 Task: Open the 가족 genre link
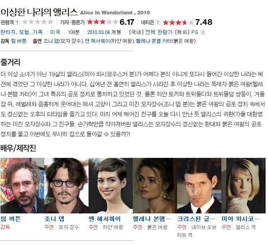click(x=37, y=32)
